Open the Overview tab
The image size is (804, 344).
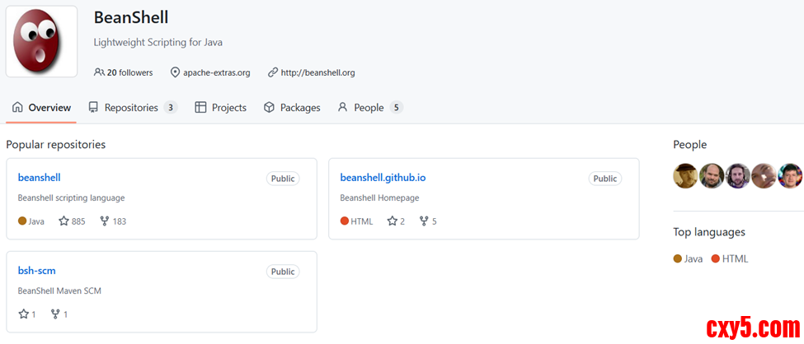(x=41, y=108)
